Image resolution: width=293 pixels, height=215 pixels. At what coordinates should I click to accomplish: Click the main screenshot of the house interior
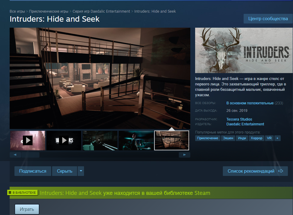tap(100, 78)
